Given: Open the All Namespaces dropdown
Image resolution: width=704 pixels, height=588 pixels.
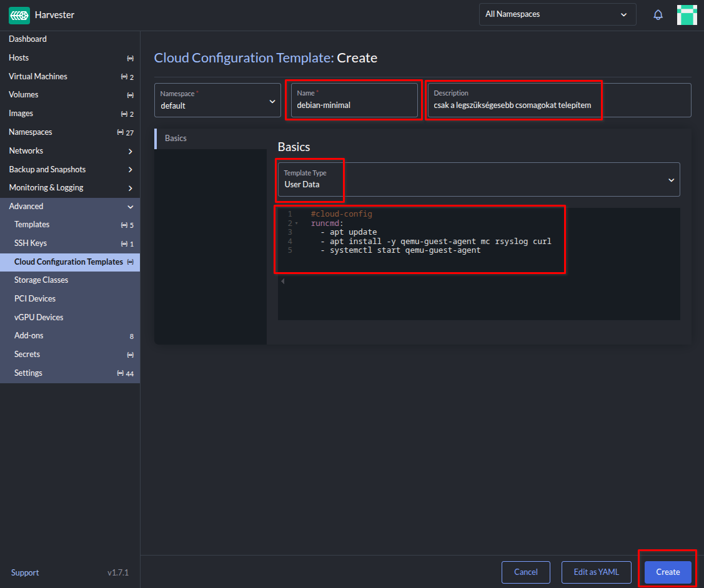Looking at the screenshot, I should click(x=557, y=14).
